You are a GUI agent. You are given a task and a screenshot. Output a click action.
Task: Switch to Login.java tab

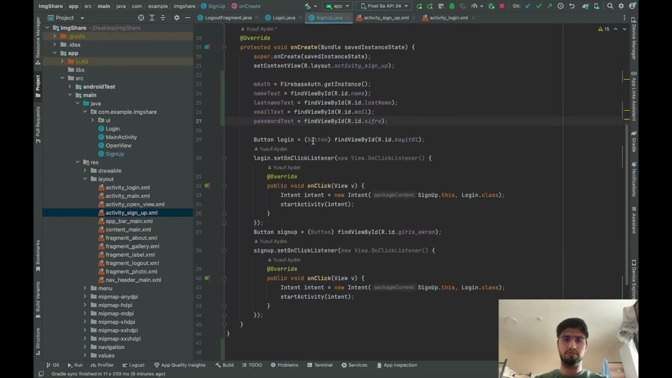281,18
